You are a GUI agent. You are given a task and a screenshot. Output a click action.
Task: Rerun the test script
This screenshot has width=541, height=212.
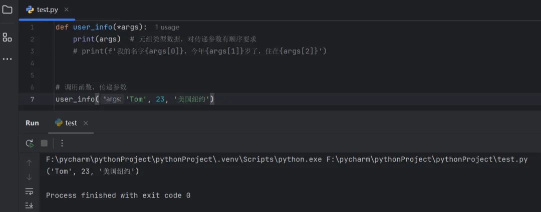coord(30,143)
